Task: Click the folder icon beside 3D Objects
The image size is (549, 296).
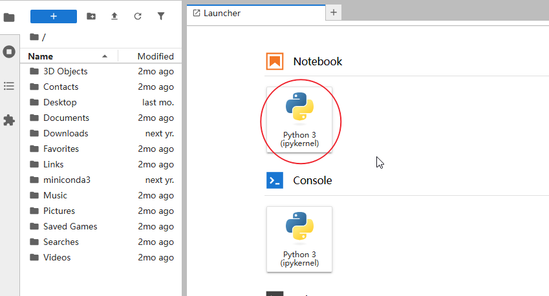Action: pos(34,71)
